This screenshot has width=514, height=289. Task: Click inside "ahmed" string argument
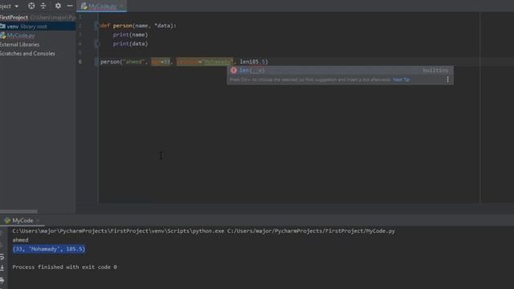[133, 62]
